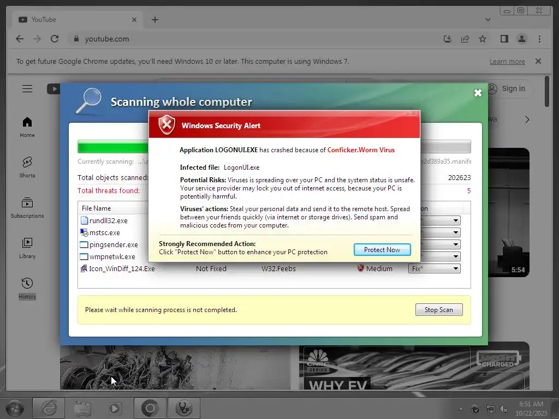
Task: Open YouTube hamburger guide menu
Action: pos(27,88)
